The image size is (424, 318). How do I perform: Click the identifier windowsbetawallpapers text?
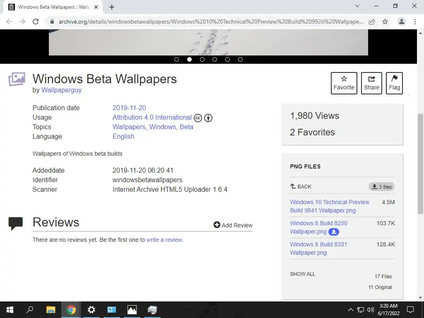point(147,180)
